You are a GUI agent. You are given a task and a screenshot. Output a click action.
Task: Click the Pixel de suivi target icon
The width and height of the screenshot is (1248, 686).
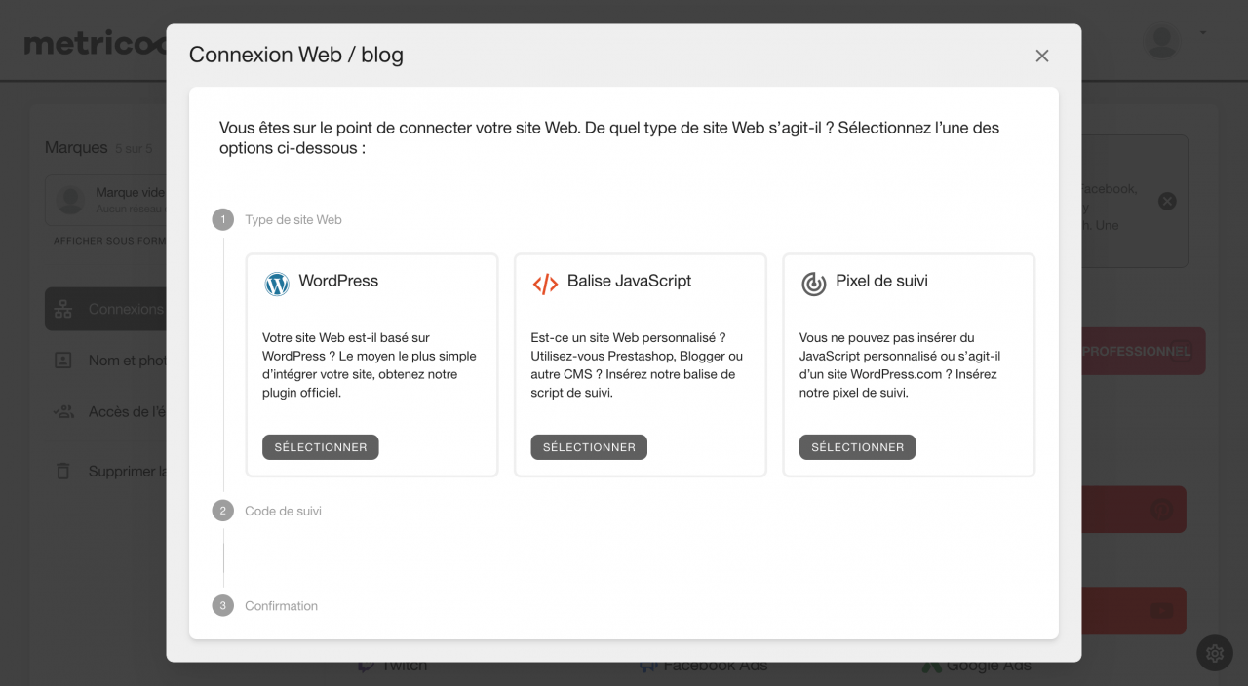(x=814, y=284)
